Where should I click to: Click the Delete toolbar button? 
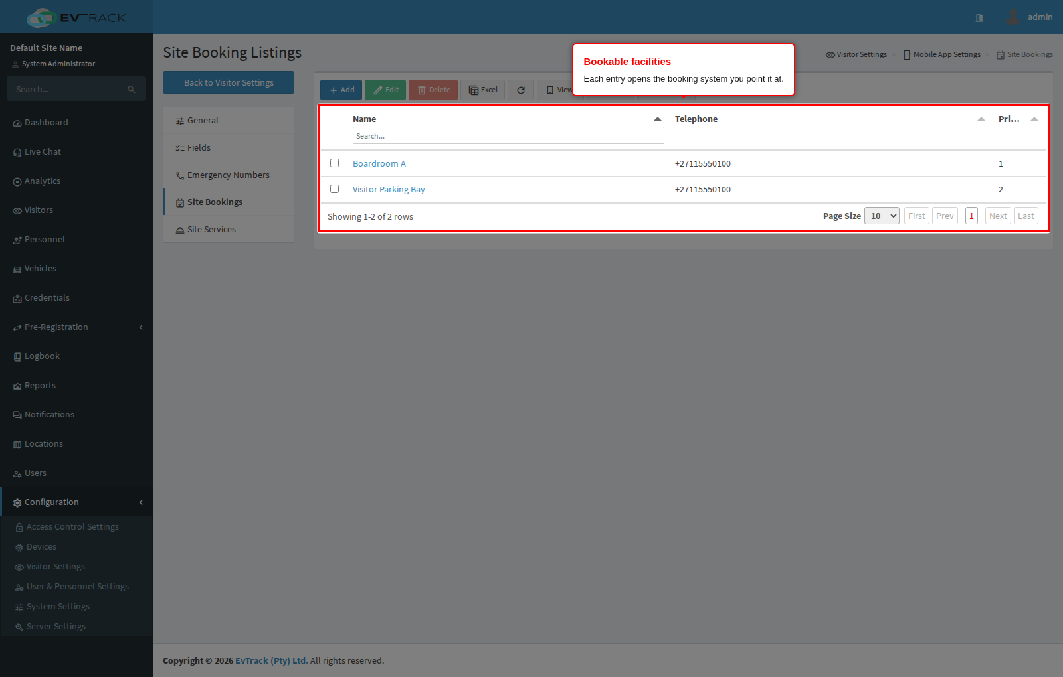[433, 90]
